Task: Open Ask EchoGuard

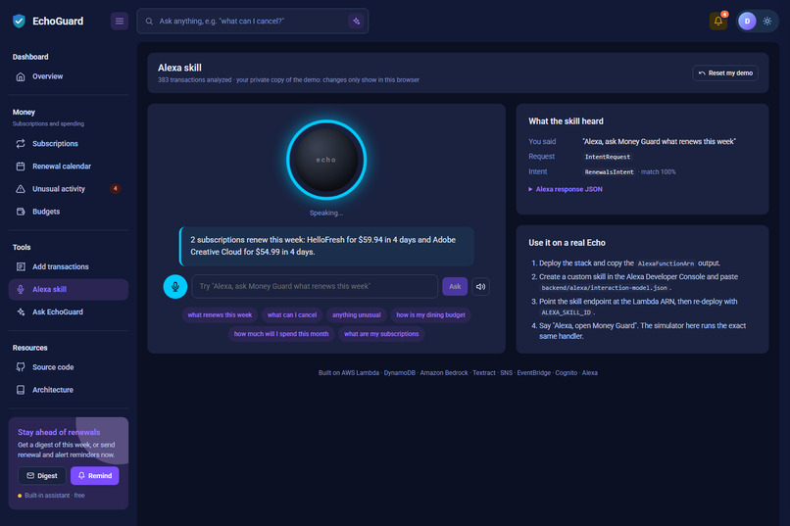Action: pyautogui.click(x=69, y=312)
